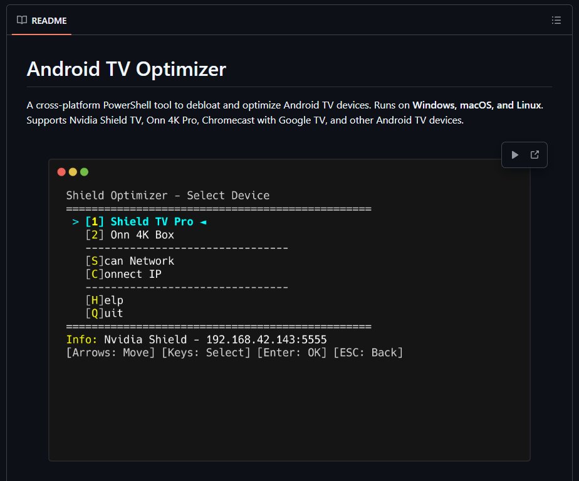Click Info line with 192.168.42.143:5555
This screenshot has width=579, height=481.
(x=197, y=339)
